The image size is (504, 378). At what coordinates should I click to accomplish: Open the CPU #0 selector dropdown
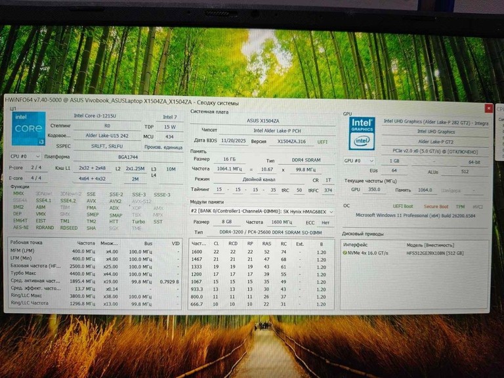tap(25, 156)
